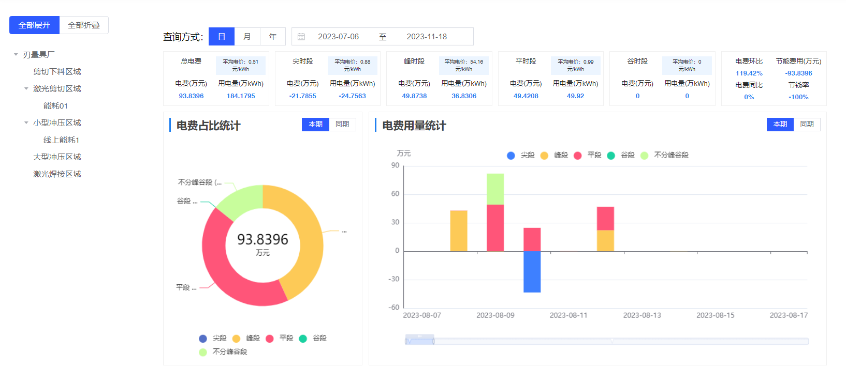
Task: Click the calendar icon in date range
Action: (x=301, y=37)
